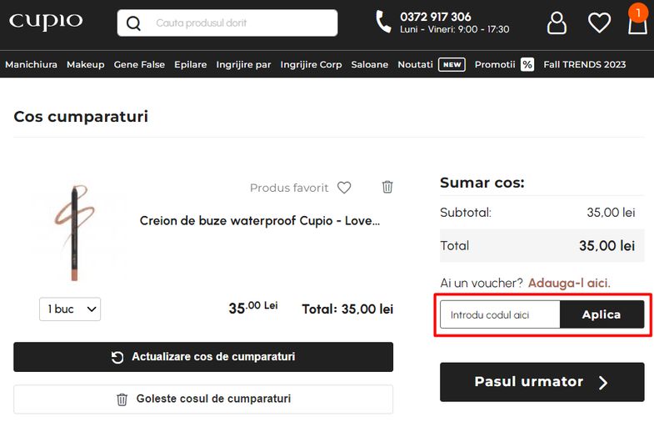Open the Saloane menu

(x=370, y=65)
